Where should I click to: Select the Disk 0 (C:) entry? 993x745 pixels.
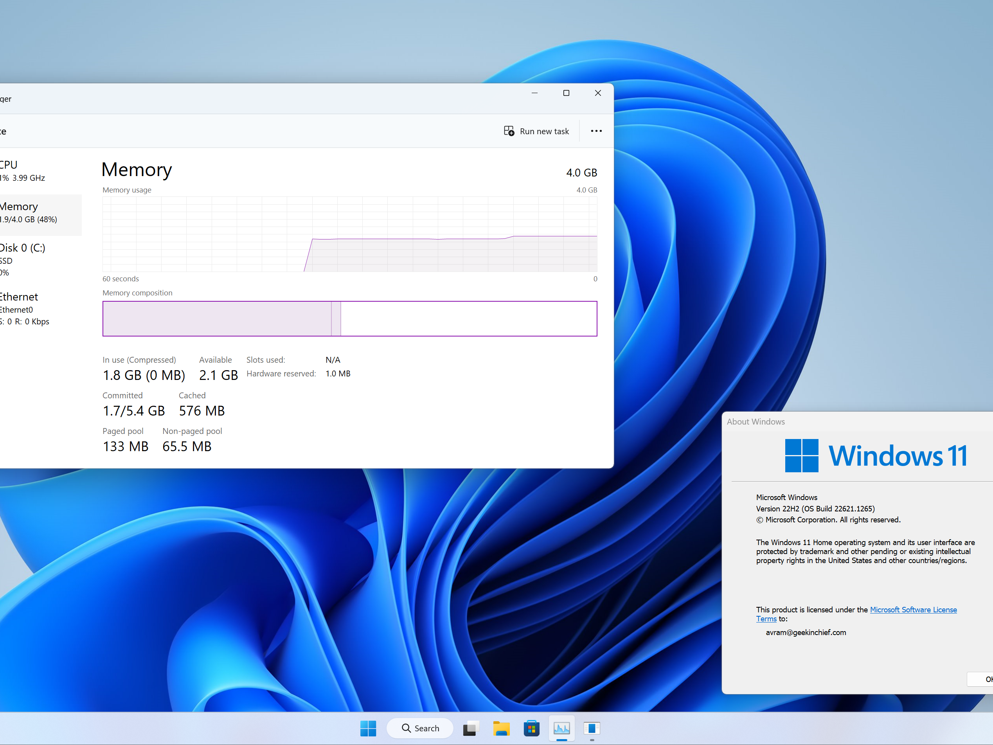coord(22,259)
